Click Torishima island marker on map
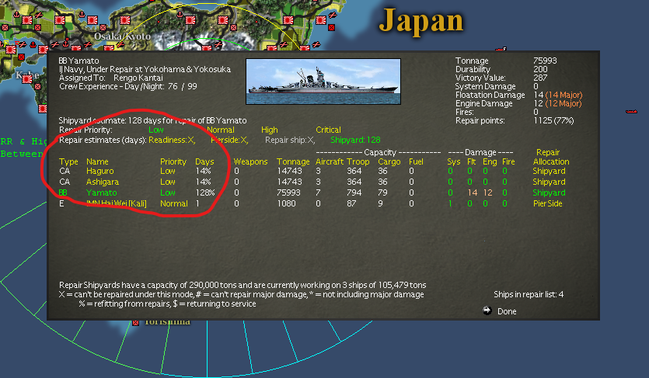Image resolution: width=649 pixels, height=378 pixels. [135, 322]
